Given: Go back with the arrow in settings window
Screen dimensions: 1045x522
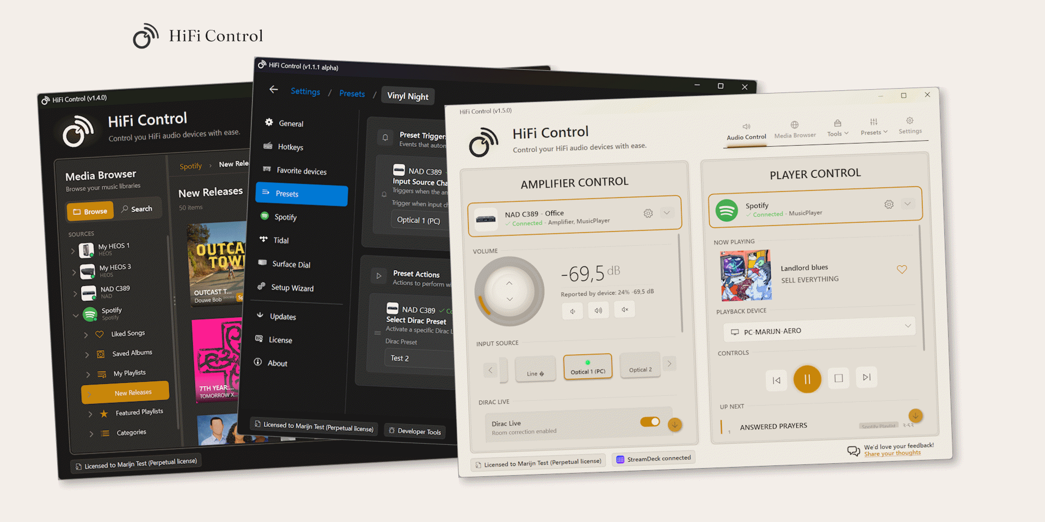Looking at the screenshot, I should 274,89.
